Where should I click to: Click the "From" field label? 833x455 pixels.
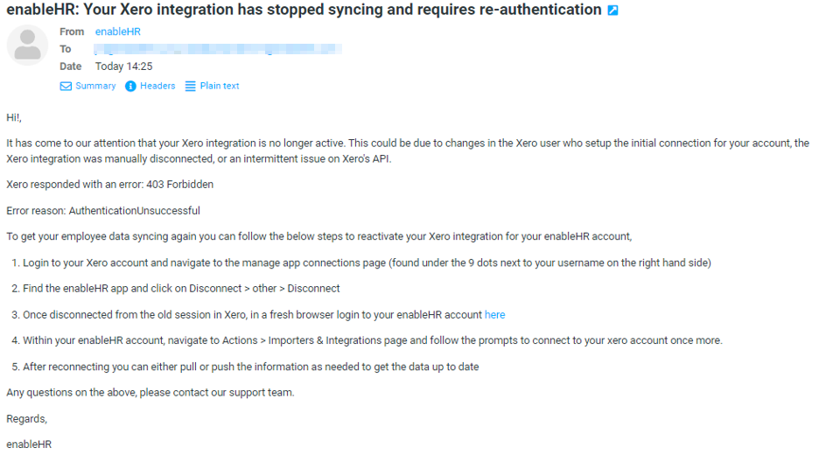[x=72, y=31]
